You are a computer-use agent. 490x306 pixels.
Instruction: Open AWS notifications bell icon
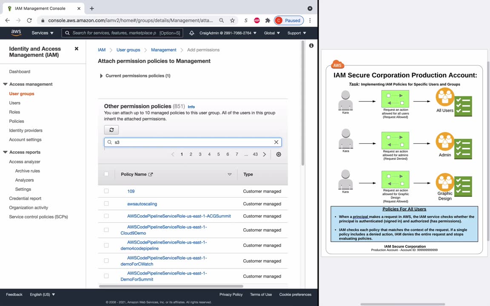[191, 33]
